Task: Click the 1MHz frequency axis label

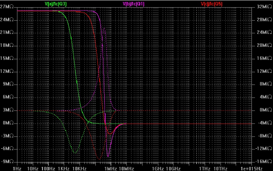Action: tap(111, 169)
